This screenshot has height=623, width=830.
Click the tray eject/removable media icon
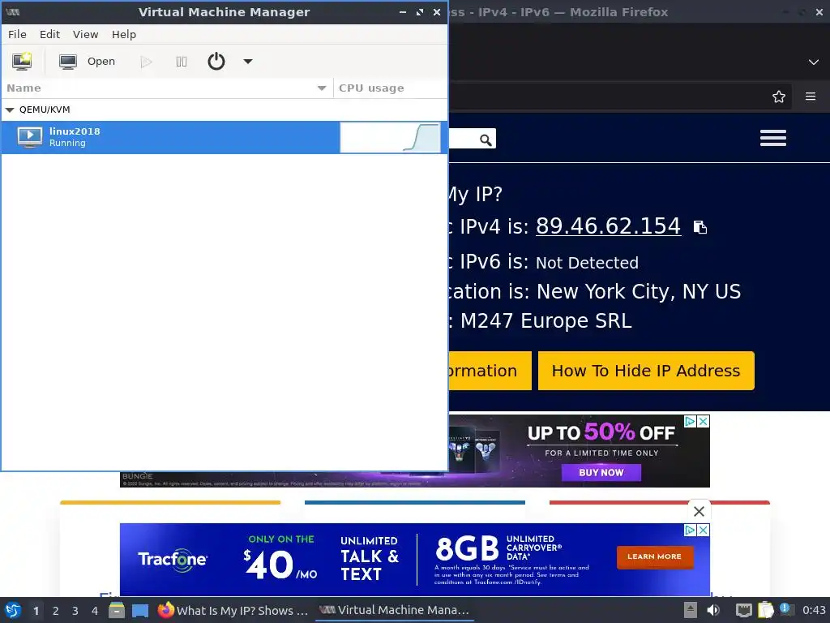pyautogui.click(x=690, y=610)
